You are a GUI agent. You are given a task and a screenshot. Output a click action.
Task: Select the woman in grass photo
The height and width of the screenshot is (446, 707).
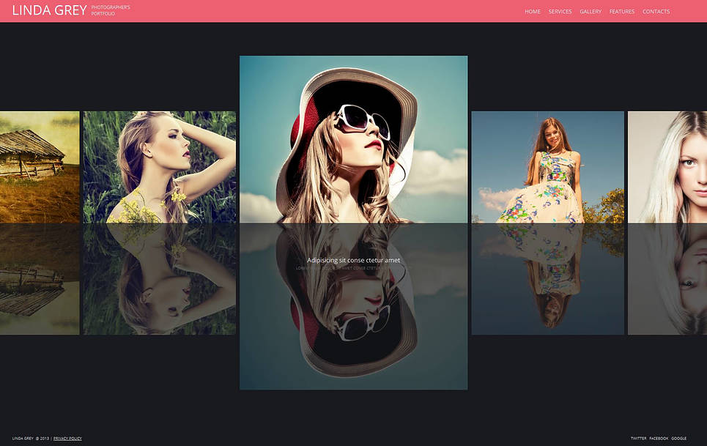pos(159,166)
